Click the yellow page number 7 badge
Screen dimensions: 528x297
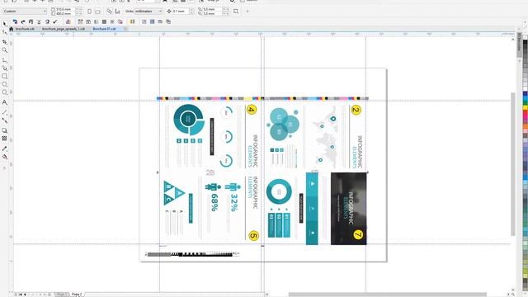pos(358,234)
